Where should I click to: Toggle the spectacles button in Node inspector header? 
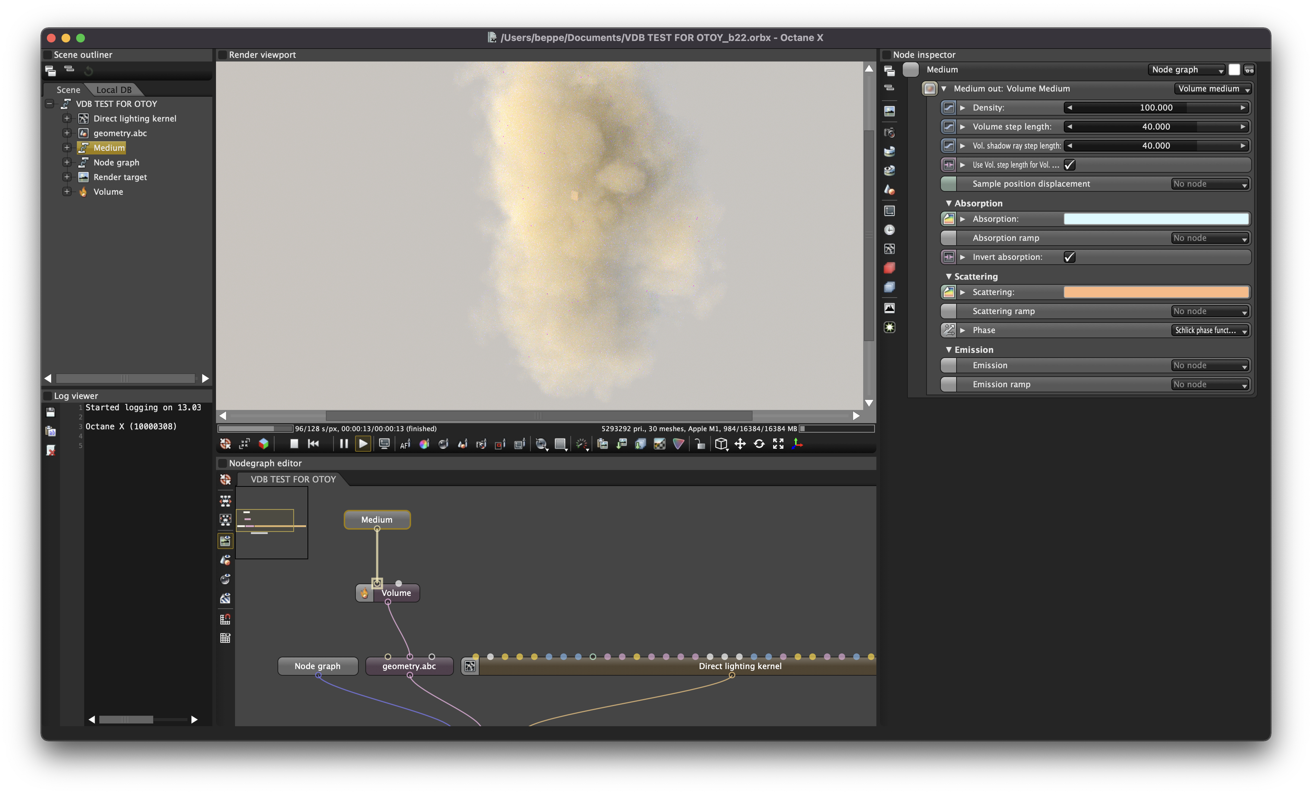tap(1249, 70)
